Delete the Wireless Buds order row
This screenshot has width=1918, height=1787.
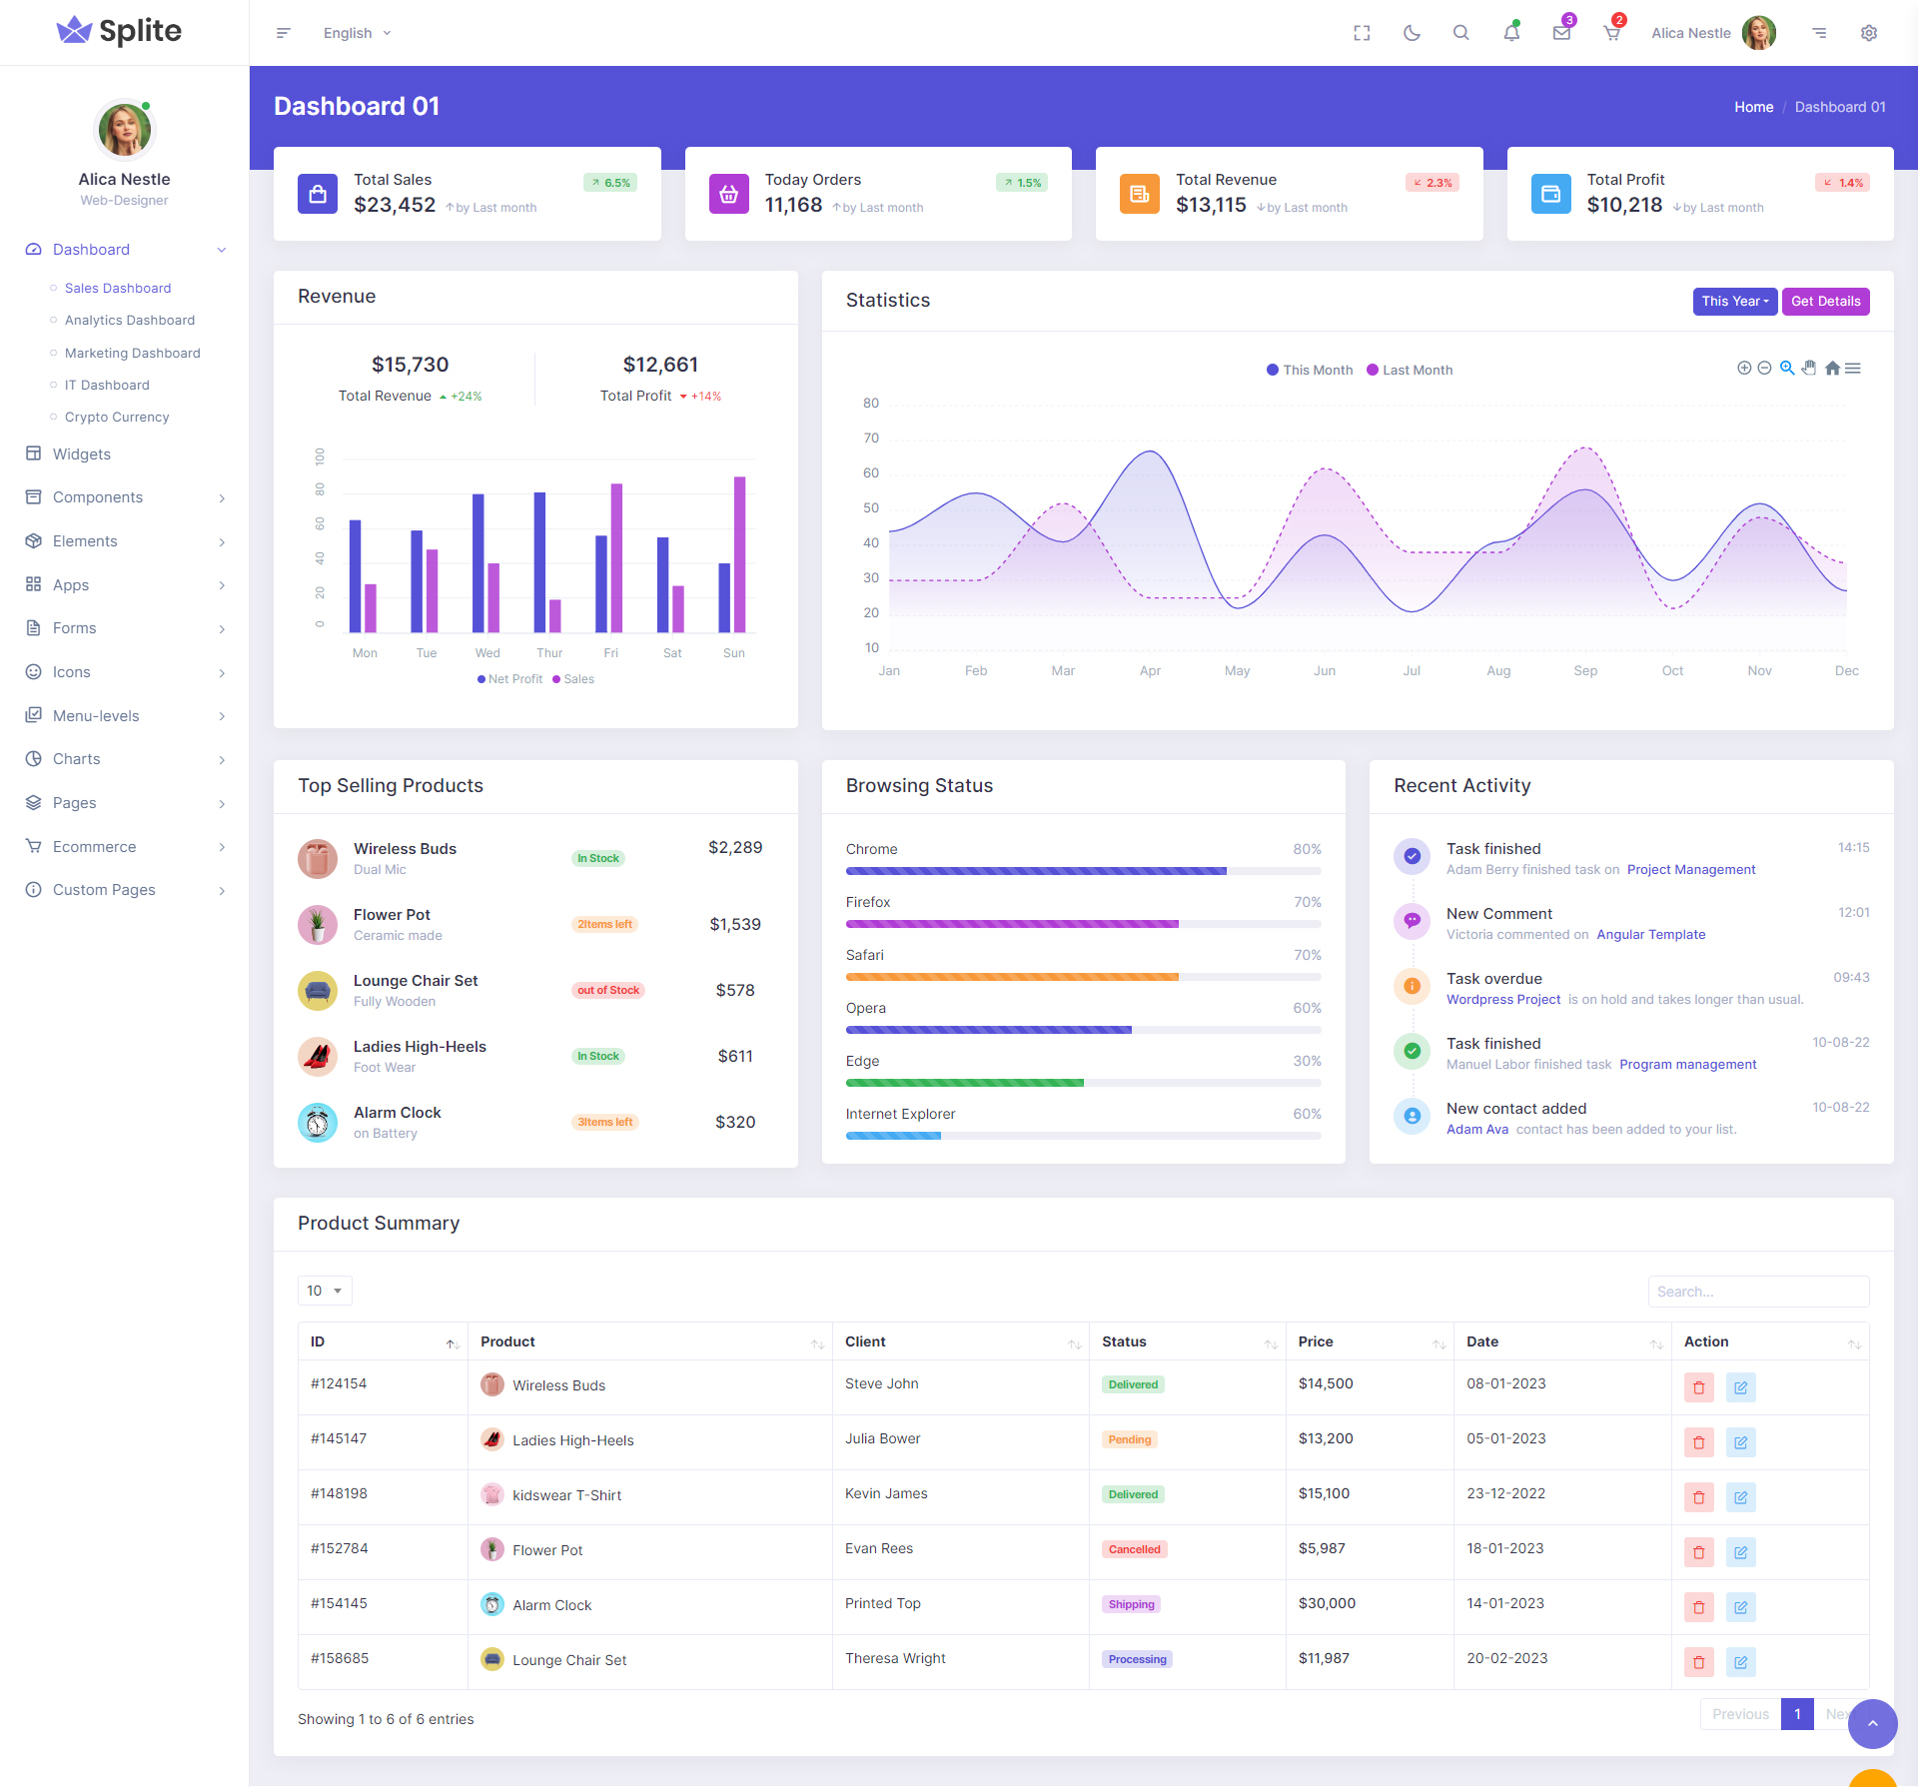point(1698,1387)
